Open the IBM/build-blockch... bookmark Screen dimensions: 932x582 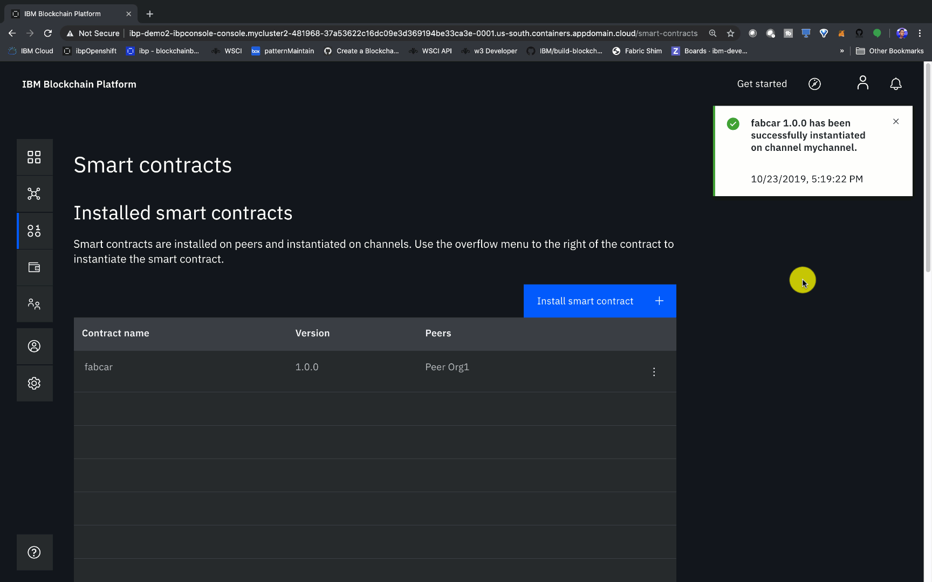tap(565, 51)
